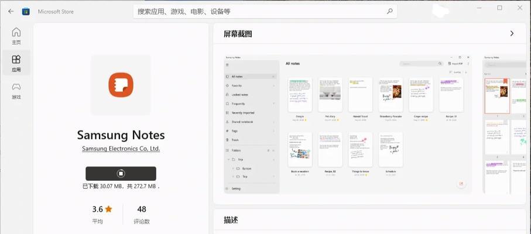531x234 pixels.
Task: Click the Samsung Notes app icon
Action: point(121,85)
